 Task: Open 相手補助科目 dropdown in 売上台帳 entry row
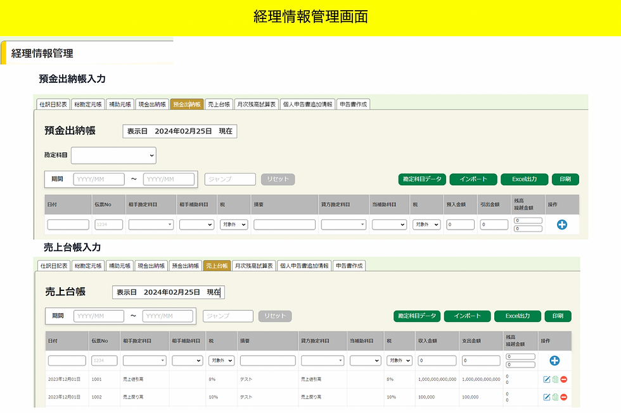[188, 361]
